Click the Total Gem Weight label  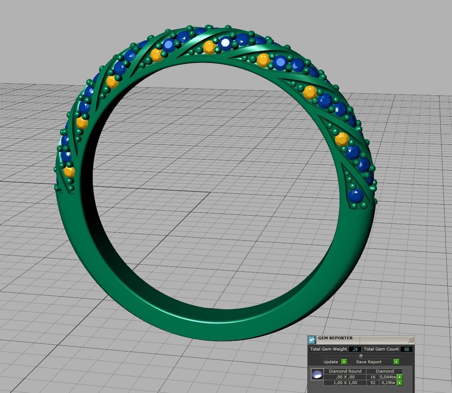point(329,349)
